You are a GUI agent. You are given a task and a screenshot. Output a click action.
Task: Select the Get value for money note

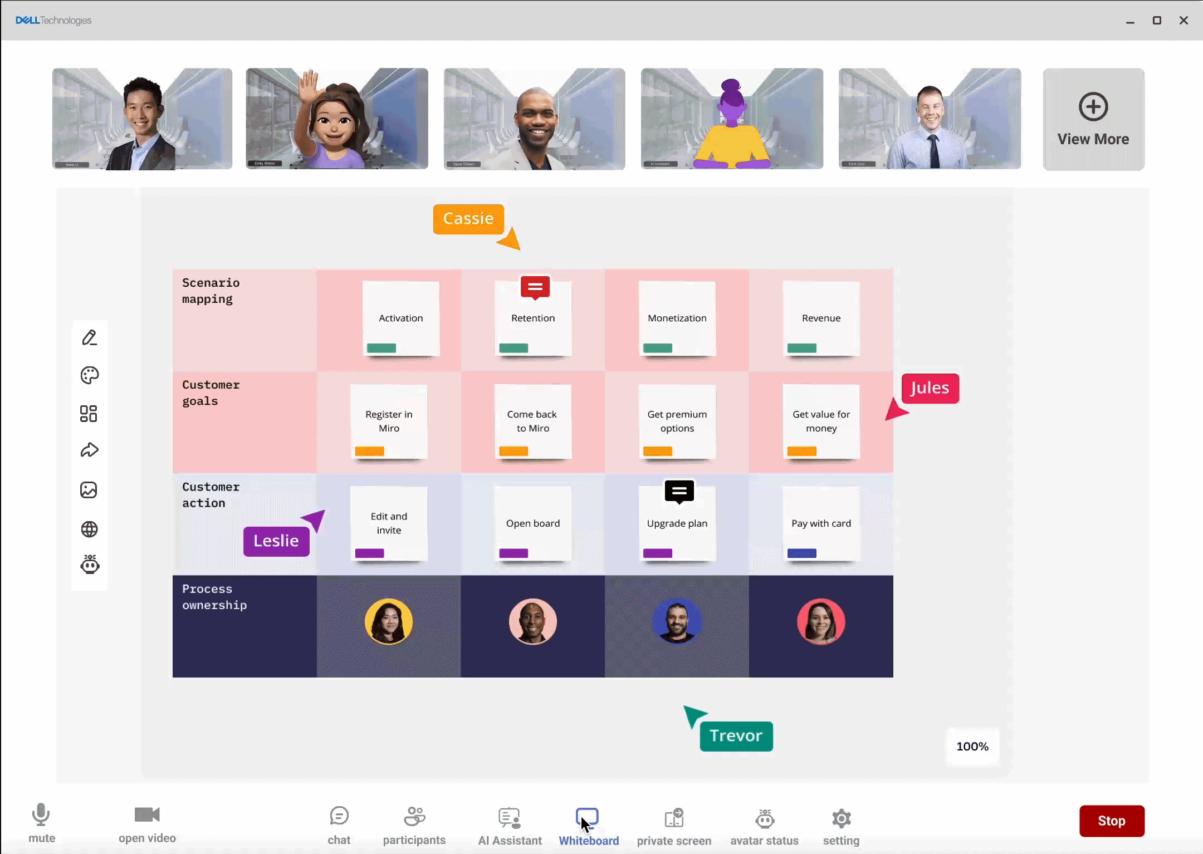pyautogui.click(x=821, y=421)
